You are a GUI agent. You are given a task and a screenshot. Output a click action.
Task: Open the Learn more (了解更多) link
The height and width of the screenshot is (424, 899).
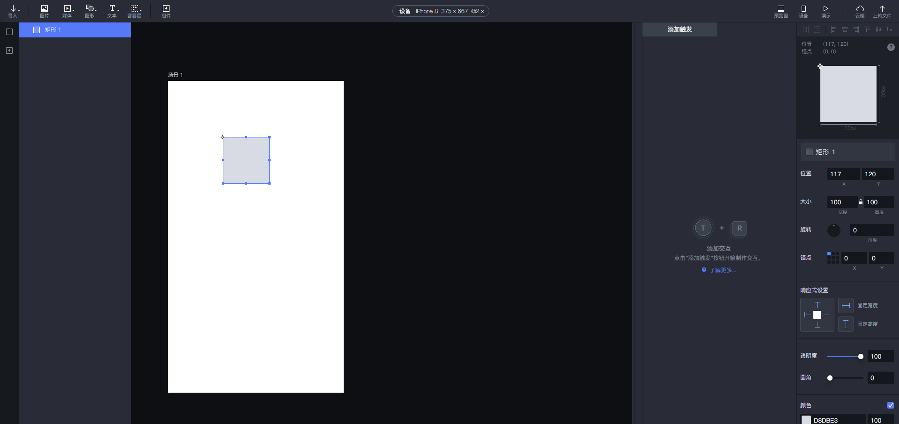pos(722,270)
